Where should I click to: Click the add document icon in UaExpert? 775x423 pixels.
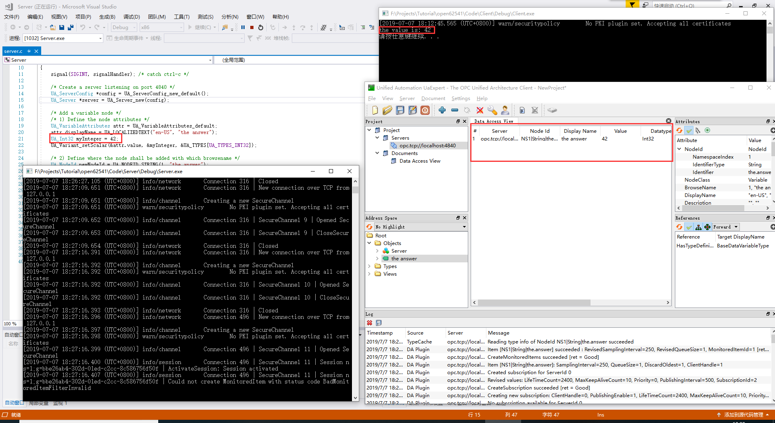pyautogui.click(x=522, y=110)
